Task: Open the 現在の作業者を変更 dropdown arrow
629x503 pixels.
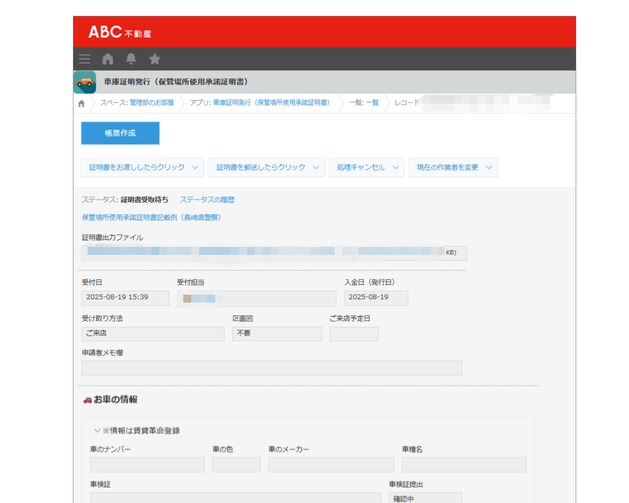Action: pos(489,167)
